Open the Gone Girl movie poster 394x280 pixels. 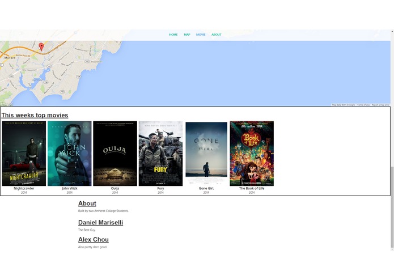(206, 154)
